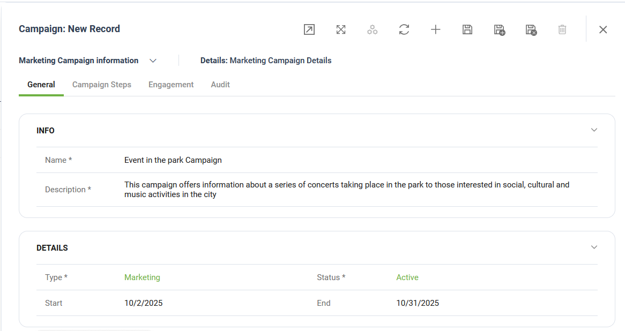Click the expand to fullscreen icon
The image size is (625, 331).
coord(341,30)
